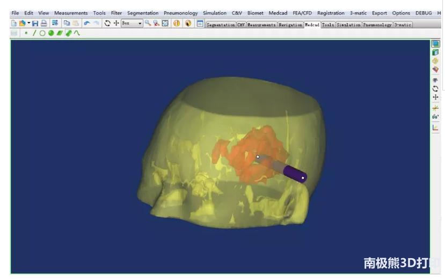Click the magnifier Zoom tool icon
Viewport: 445px width, 279px height.
pos(148,24)
